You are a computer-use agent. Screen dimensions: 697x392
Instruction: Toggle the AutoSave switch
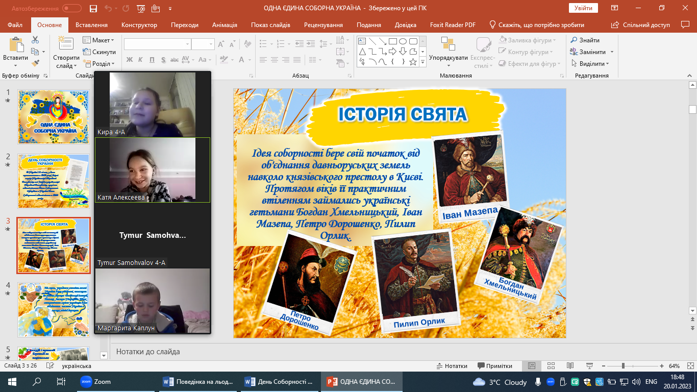72,9
